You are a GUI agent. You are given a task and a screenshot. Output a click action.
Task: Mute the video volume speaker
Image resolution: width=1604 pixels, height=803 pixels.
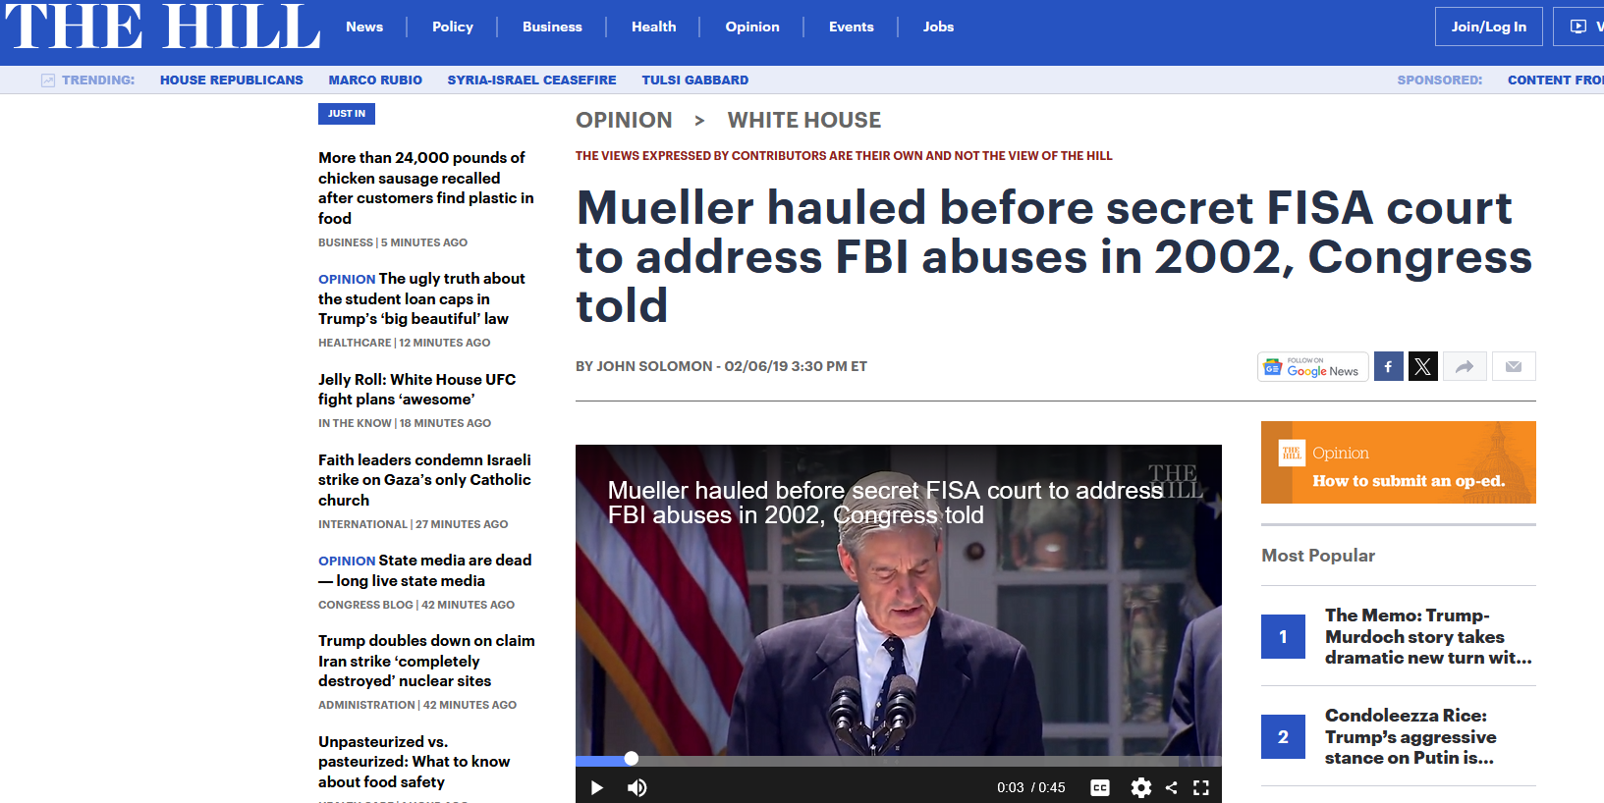pyautogui.click(x=636, y=787)
